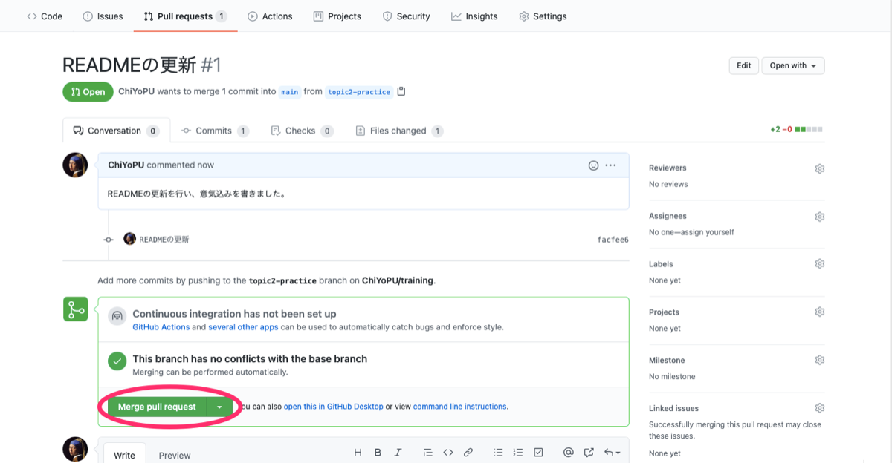
Task: Open the Issues tab
Action: (103, 16)
